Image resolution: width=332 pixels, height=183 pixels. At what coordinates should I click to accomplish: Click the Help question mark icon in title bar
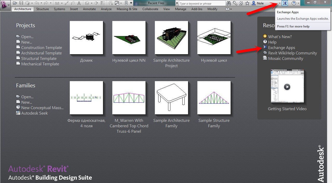[x=294, y=3]
